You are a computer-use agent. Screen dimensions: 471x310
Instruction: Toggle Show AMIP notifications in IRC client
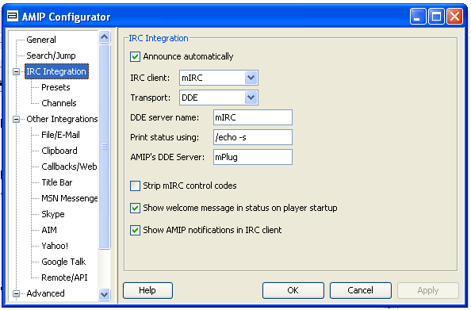[x=135, y=231]
